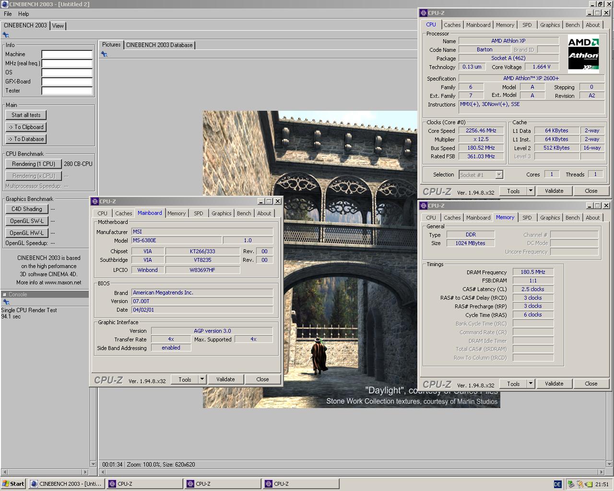The height and width of the screenshot is (491, 614).
Task: Click the Machine input field
Action: pyautogui.click(x=67, y=54)
